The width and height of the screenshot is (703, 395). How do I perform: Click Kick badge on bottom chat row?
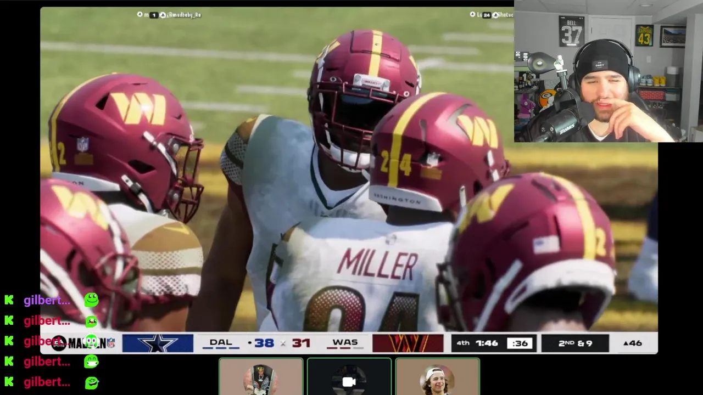click(9, 382)
